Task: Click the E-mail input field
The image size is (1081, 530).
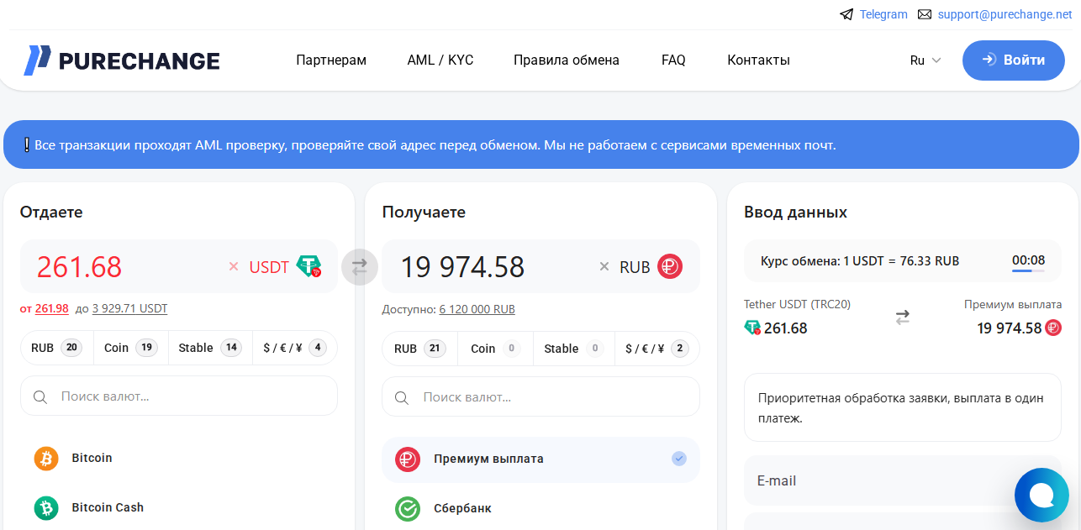Action: (874, 481)
